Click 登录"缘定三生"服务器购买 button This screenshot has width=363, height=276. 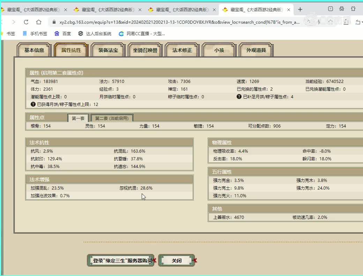[121, 260]
